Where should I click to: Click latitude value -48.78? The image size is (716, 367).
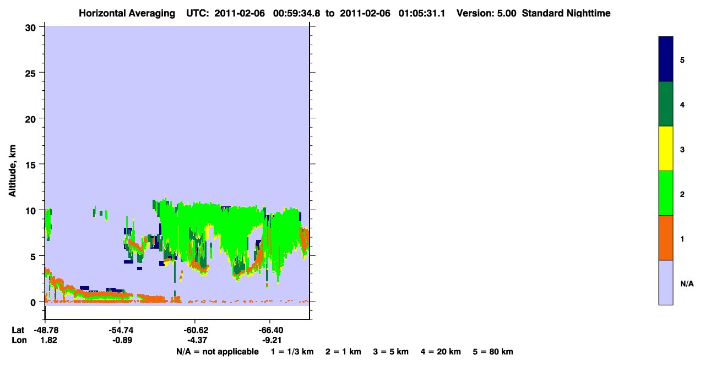(x=45, y=330)
